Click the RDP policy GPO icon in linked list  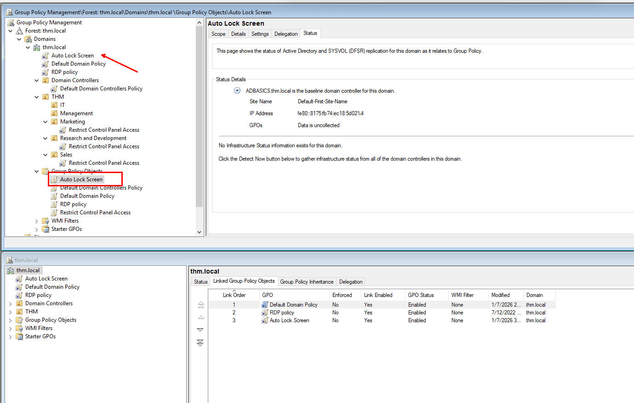(x=265, y=313)
